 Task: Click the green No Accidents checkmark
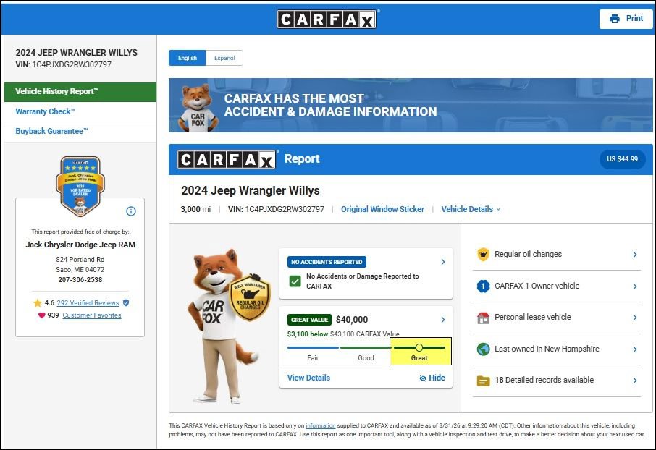[295, 281]
